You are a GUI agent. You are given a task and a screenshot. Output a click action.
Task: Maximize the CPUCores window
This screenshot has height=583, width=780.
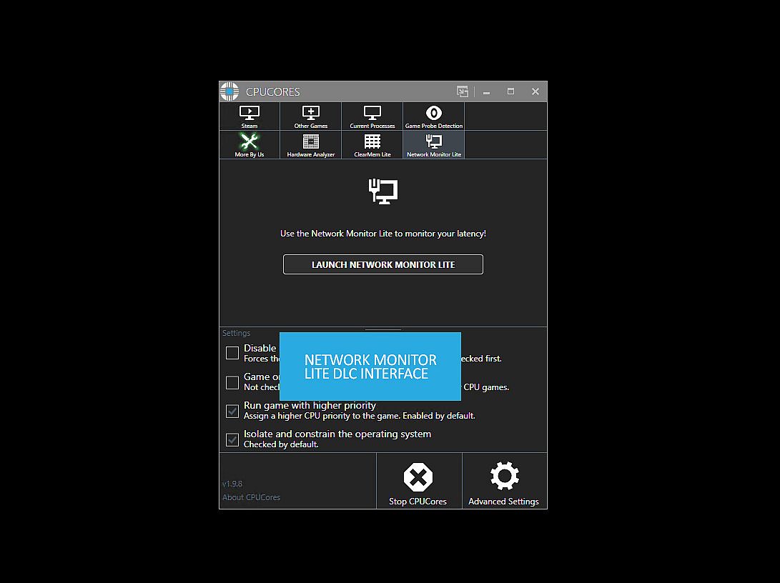[511, 91]
